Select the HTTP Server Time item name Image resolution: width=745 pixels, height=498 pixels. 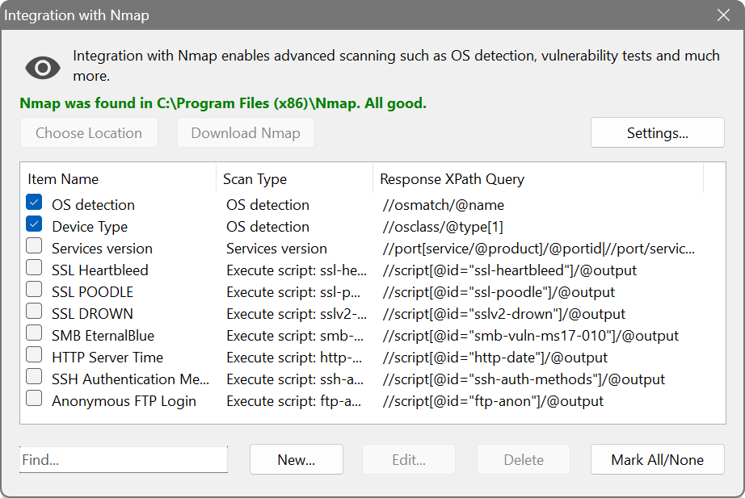coord(107,358)
